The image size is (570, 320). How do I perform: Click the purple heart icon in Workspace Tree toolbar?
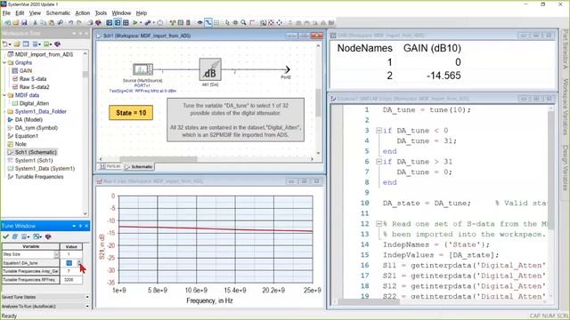pos(57,44)
